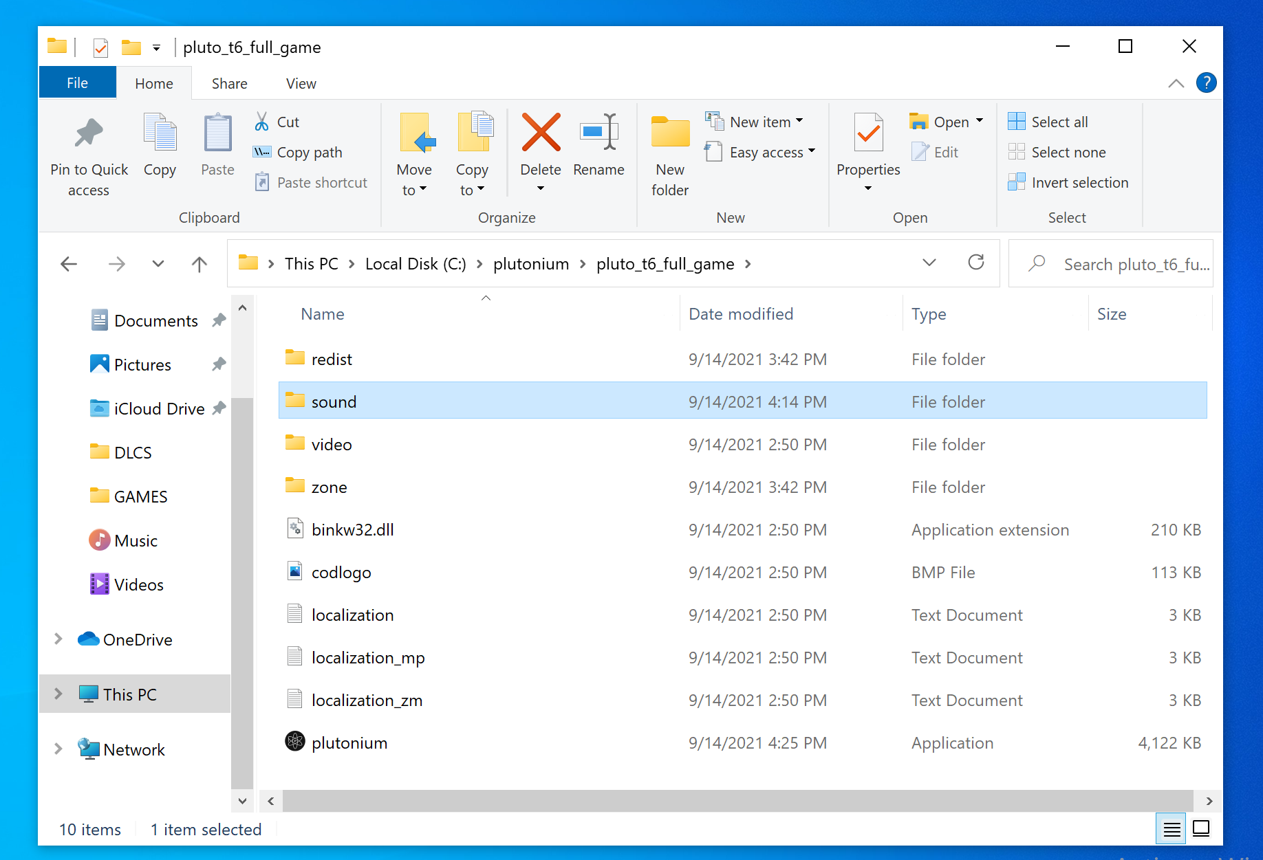Switch to Large icons view in status bar

tap(1201, 829)
